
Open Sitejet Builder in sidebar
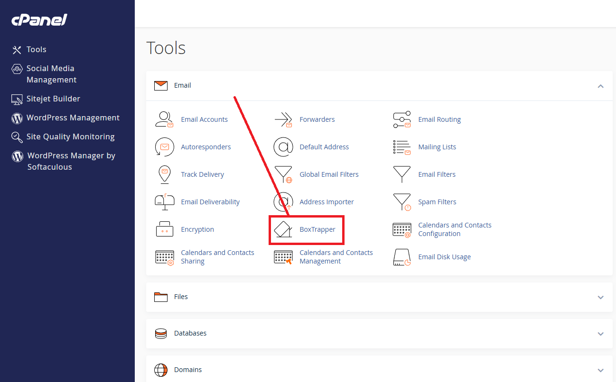[x=53, y=99]
